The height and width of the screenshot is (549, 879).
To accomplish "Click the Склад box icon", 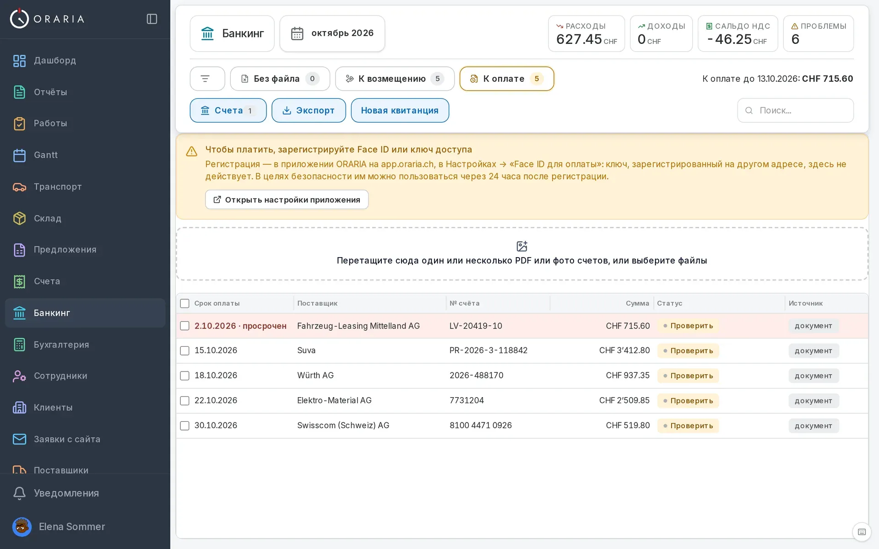I will click(19, 218).
